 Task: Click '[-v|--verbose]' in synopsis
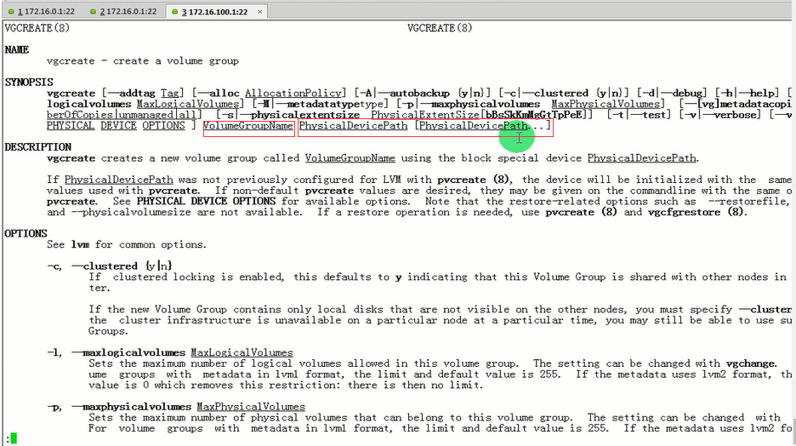[720, 115]
